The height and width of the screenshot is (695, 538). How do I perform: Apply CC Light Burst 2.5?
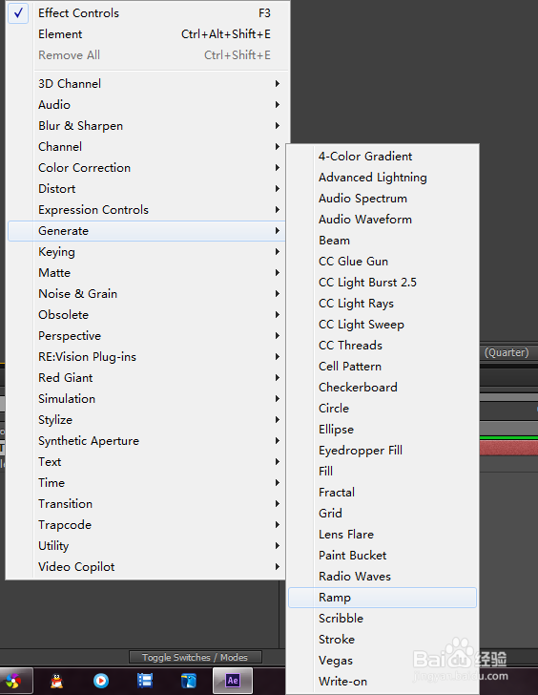pos(383,283)
